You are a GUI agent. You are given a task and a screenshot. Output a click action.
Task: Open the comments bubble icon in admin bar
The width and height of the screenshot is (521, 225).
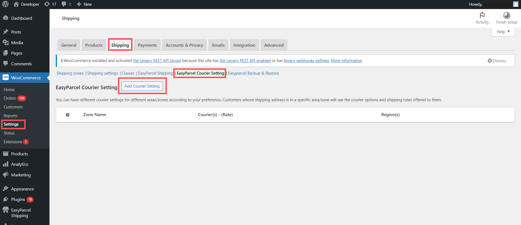pyautogui.click(x=64, y=4)
